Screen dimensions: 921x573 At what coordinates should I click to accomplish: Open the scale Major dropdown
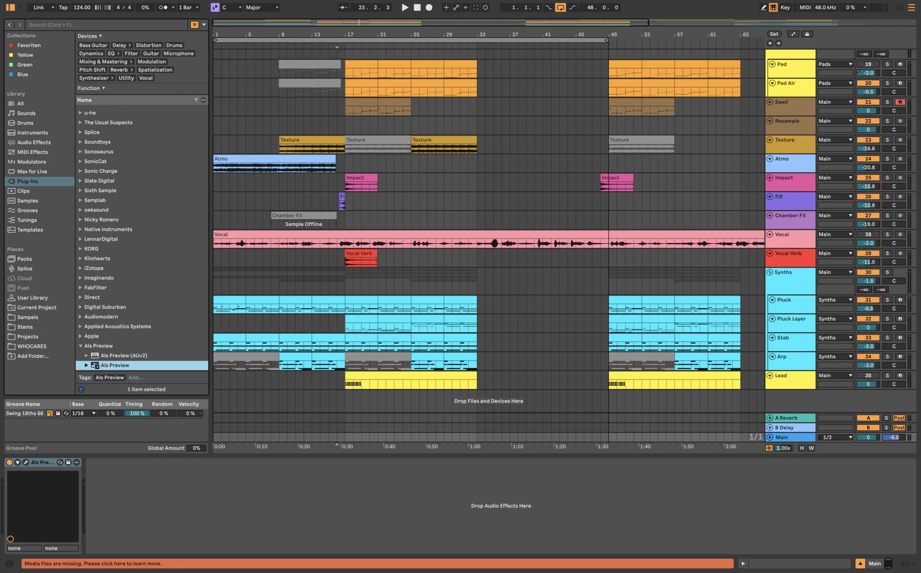(x=262, y=7)
